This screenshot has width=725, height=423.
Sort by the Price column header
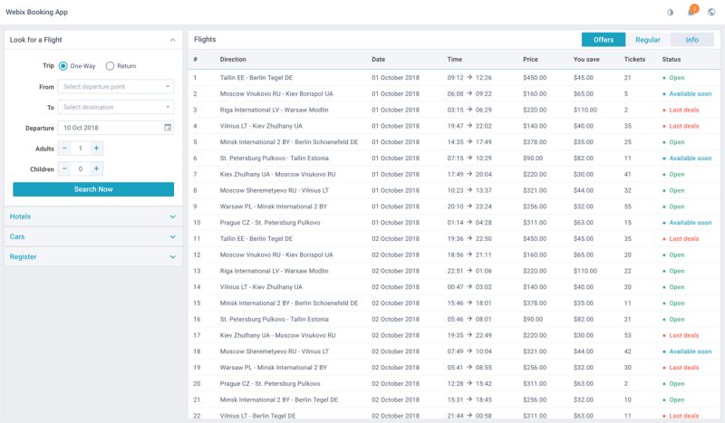tap(530, 59)
